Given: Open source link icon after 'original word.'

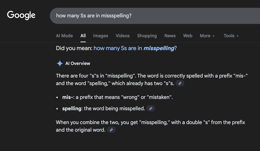Looking at the screenshot, I should (x=111, y=130).
